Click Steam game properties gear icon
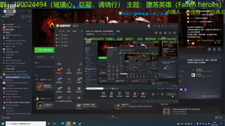Screen dimensions: 225x126 209,49
